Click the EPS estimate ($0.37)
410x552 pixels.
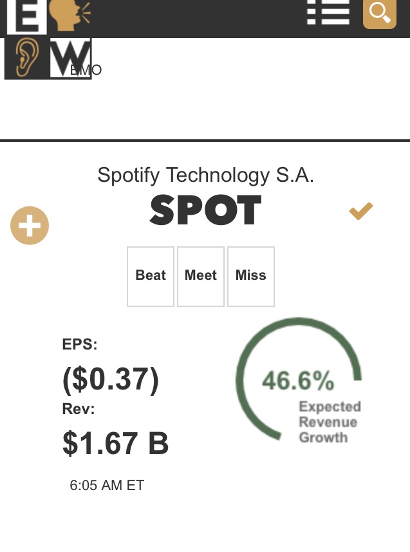point(110,380)
